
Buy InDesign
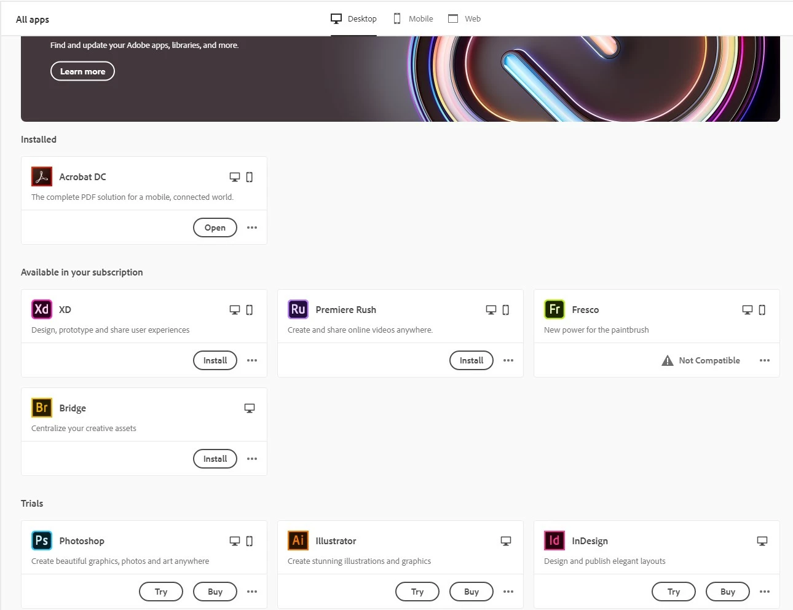[x=728, y=592]
